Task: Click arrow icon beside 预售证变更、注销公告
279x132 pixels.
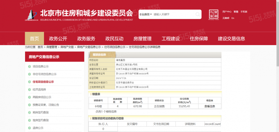Action: 29,105
